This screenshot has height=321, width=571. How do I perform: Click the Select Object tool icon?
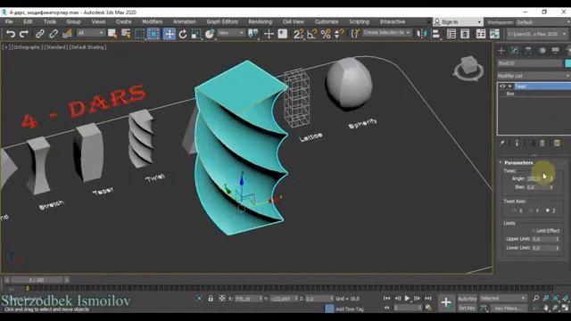click(112, 34)
